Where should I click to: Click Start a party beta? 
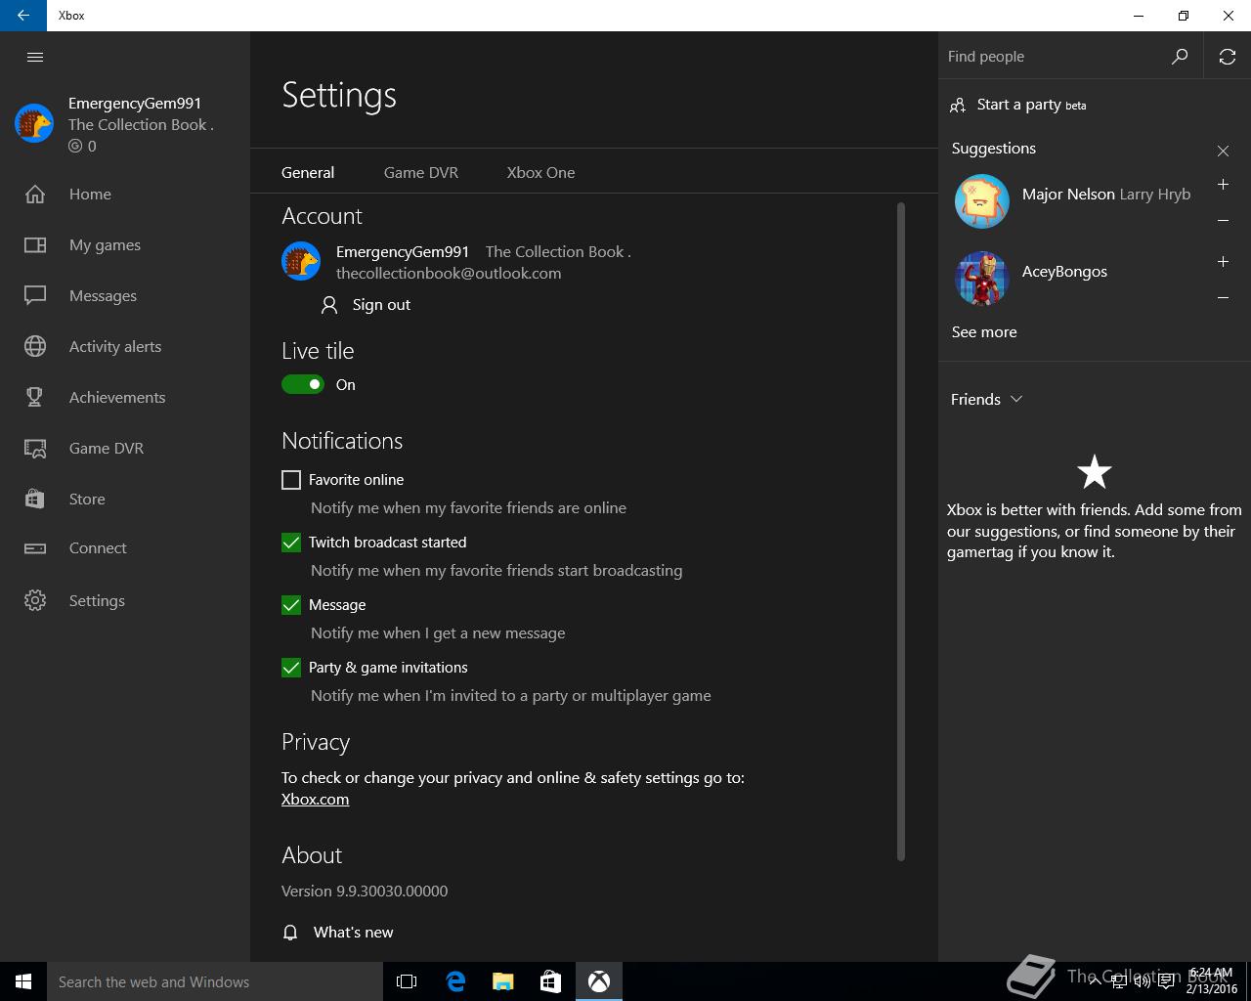click(x=1031, y=105)
